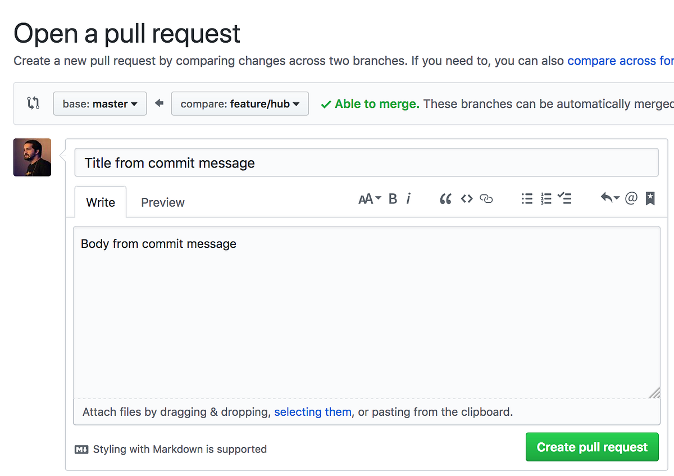The width and height of the screenshot is (674, 476).
Task: Apply bold formatting to the body text
Action: [x=392, y=198]
